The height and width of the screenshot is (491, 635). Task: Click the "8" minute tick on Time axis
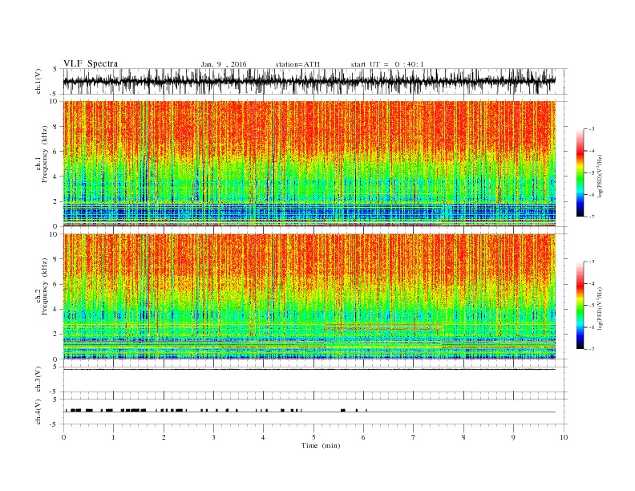click(x=463, y=437)
